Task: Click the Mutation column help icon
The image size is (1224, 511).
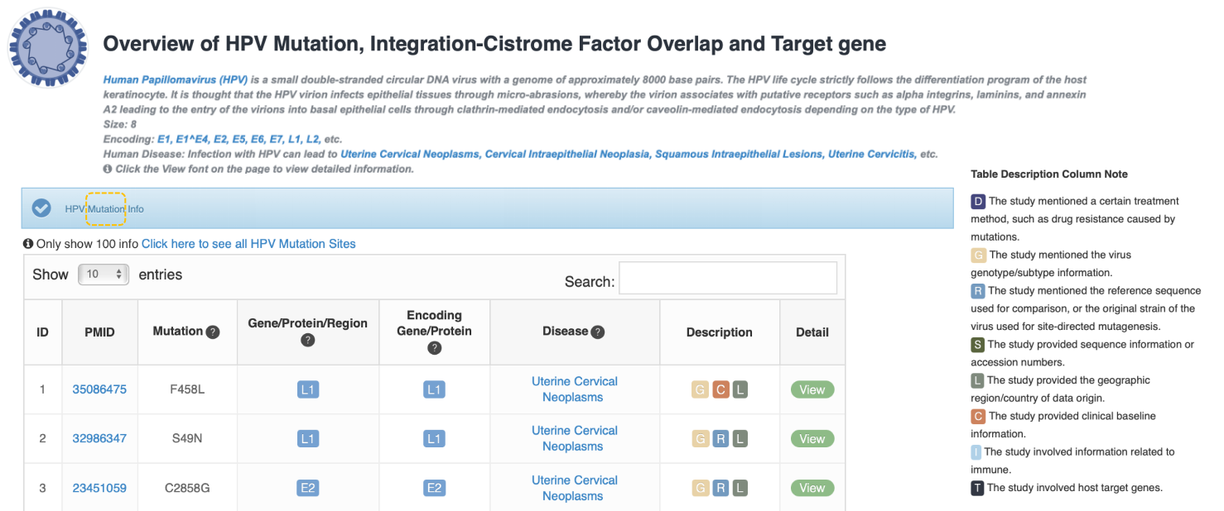Action: pos(213,332)
